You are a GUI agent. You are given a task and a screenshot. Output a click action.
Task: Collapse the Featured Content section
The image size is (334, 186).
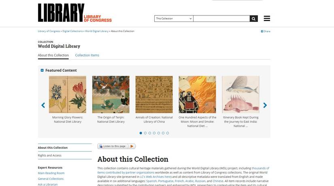[42, 70]
